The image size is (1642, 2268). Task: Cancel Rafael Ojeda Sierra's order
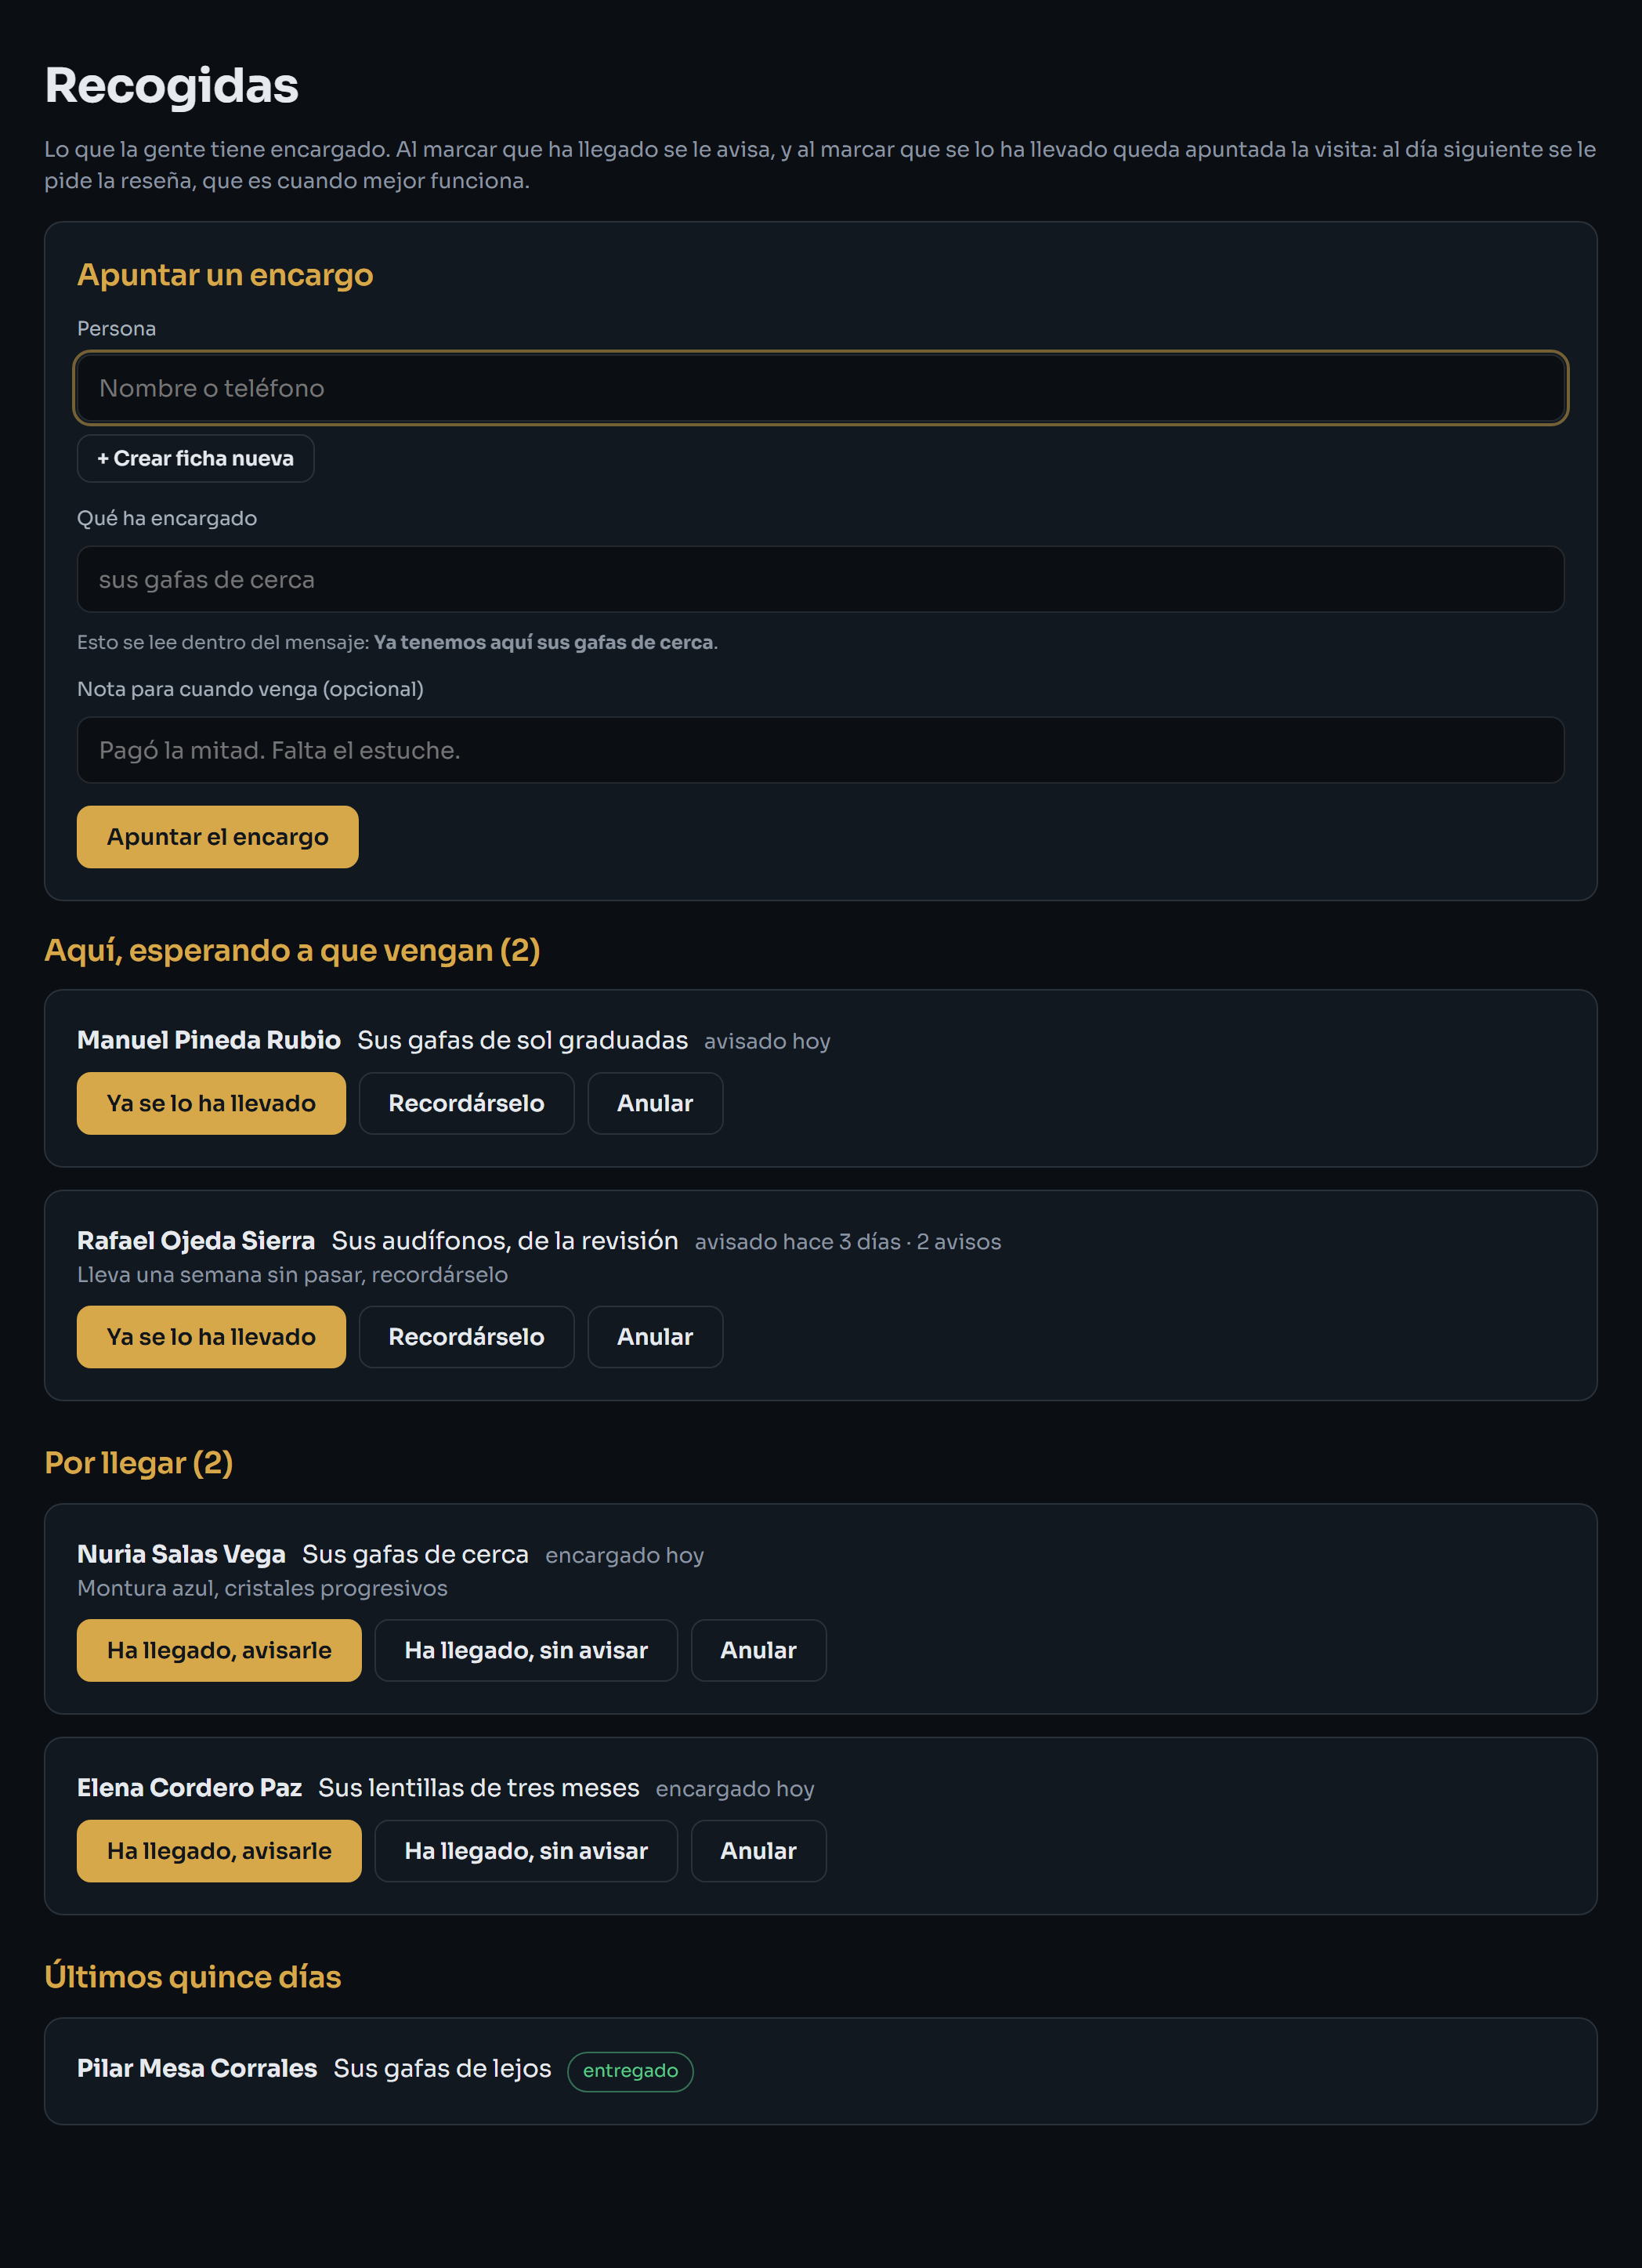(656, 1337)
